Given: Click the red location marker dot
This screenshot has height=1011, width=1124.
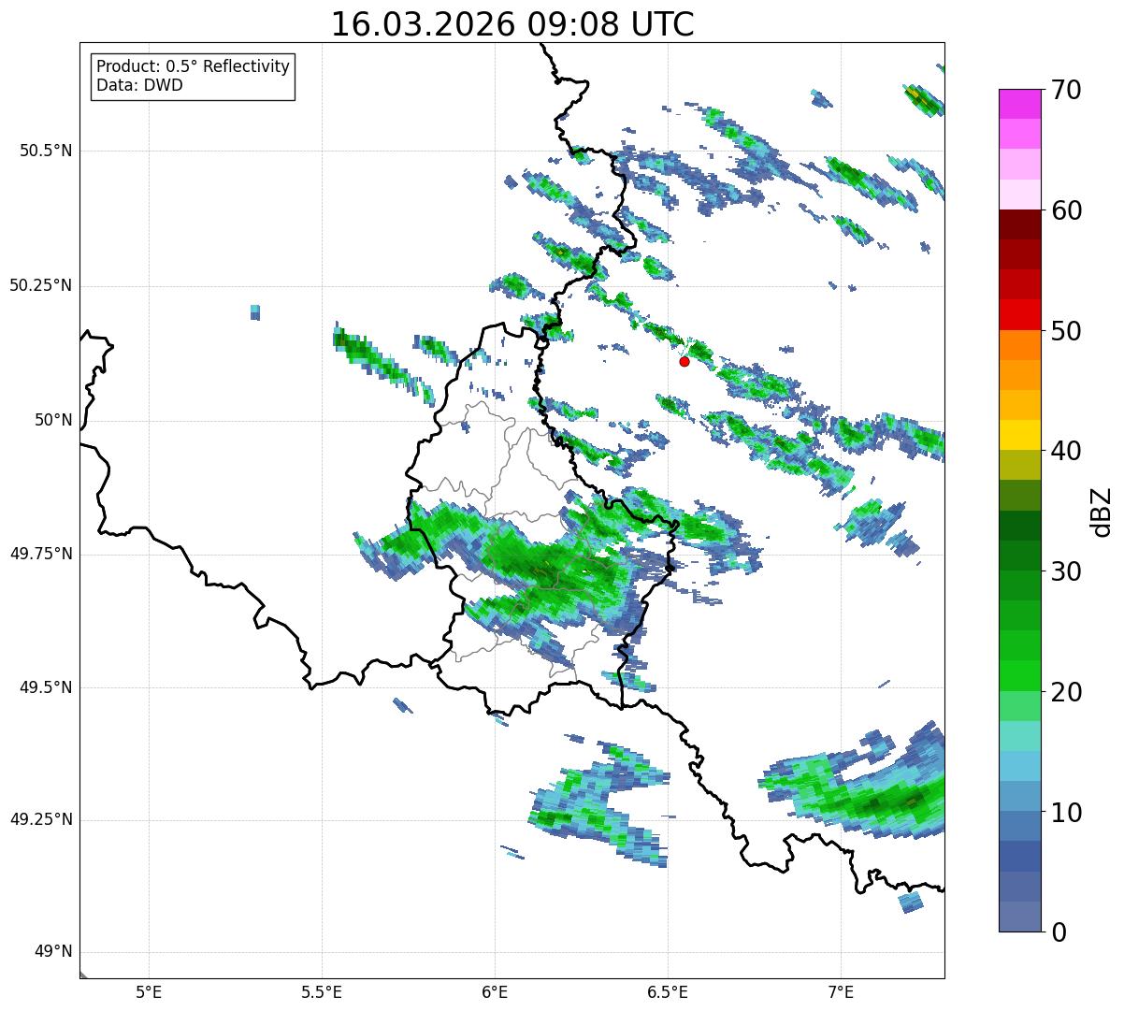Looking at the screenshot, I should click(684, 361).
